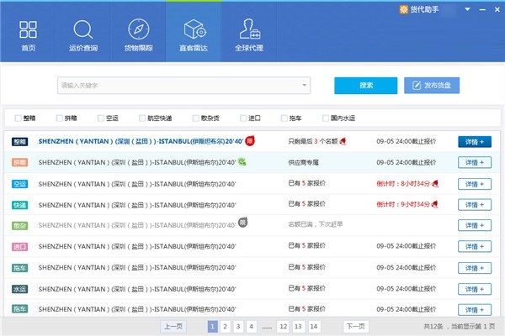
Task: Click the green 散杂 row tag icon
Action: click(x=20, y=226)
